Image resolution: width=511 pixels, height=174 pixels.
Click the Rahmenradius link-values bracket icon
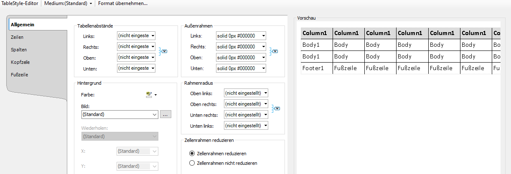[276, 109]
